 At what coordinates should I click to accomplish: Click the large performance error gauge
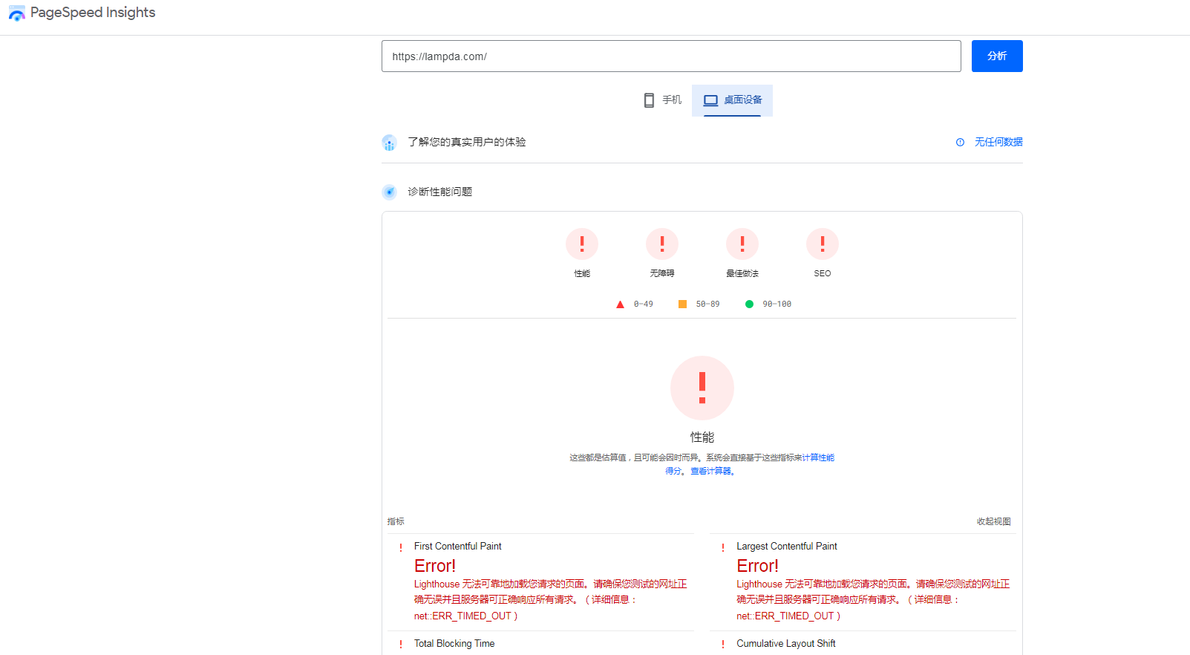(x=702, y=388)
